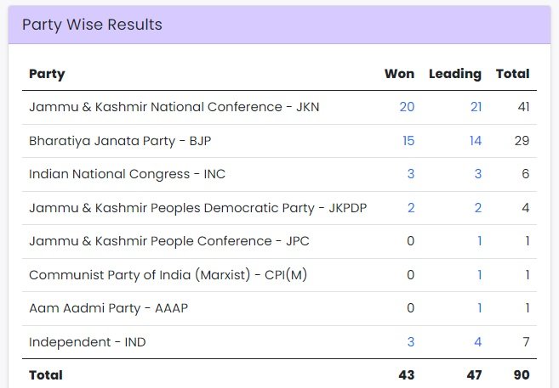Click JKPDP won count 2

[411, 208]
